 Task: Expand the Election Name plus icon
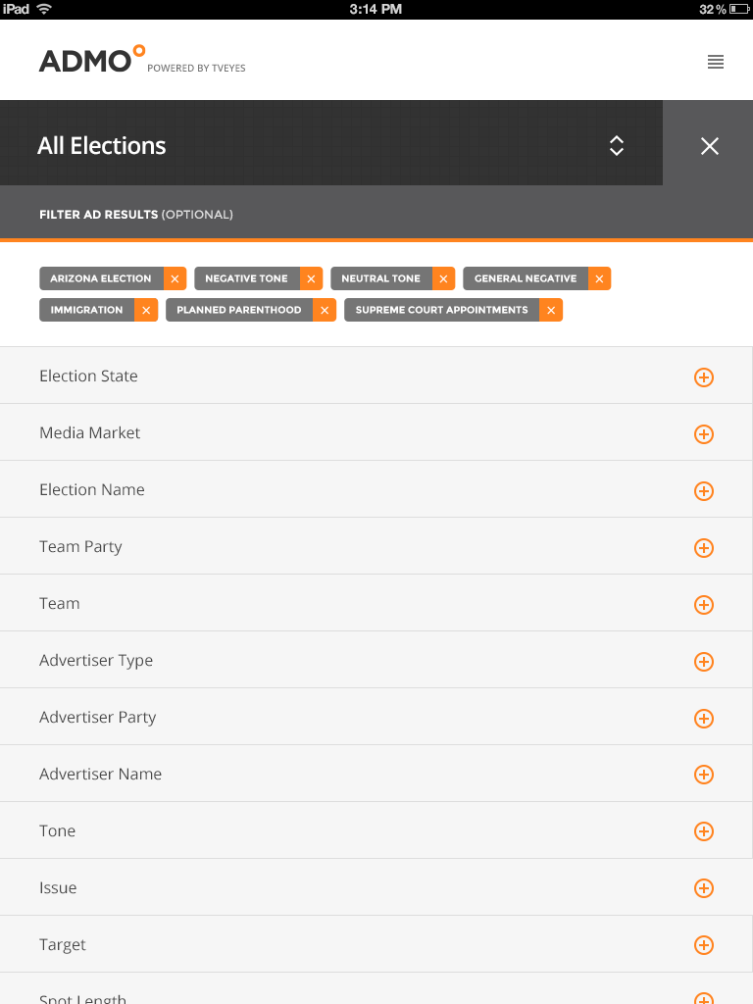(x=704, y=491)
